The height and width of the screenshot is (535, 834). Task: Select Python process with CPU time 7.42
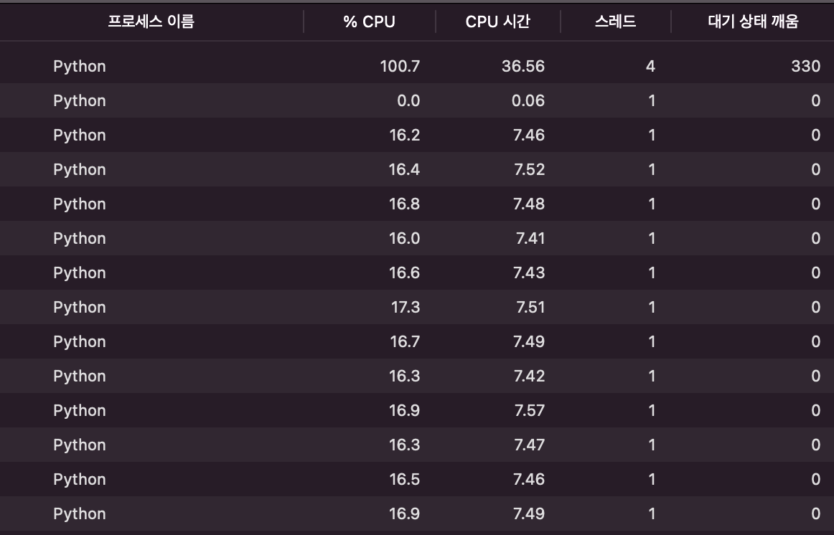417,376
